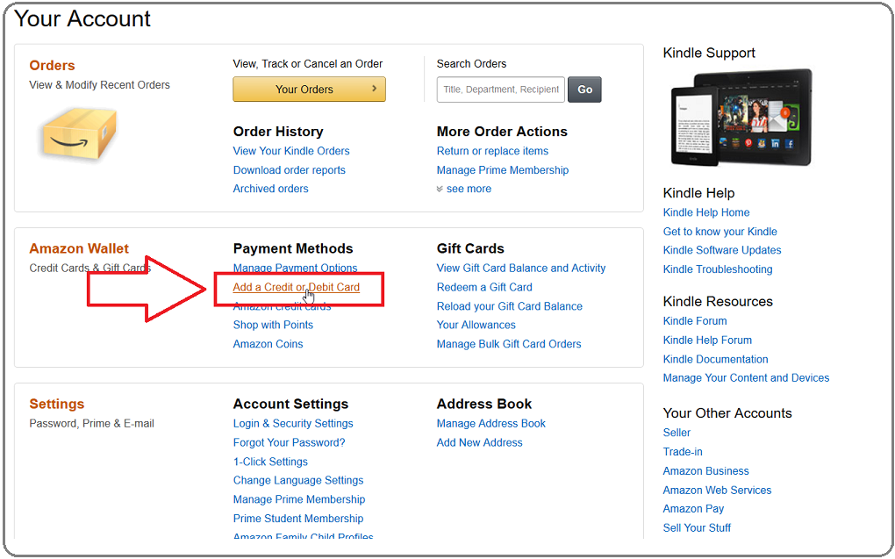Open Manage Your Content and Devices

tap(746, 378)
